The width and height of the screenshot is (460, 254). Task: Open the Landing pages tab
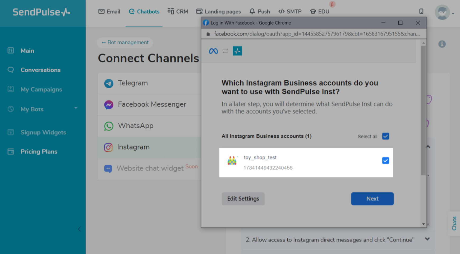tap(219, 12)
